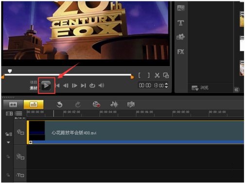
Task: Jump to the end of the clip
Action: pos(83,86)
